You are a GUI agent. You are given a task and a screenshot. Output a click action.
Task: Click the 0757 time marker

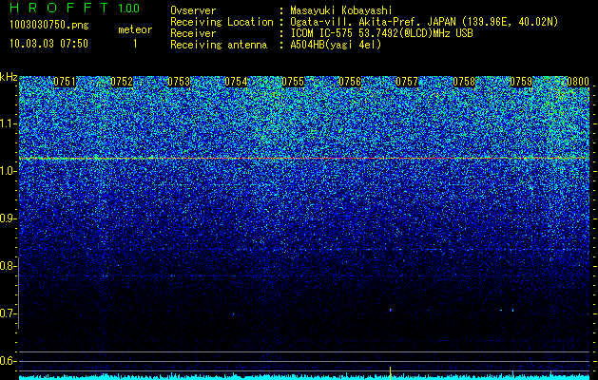(x=407, y=82)
